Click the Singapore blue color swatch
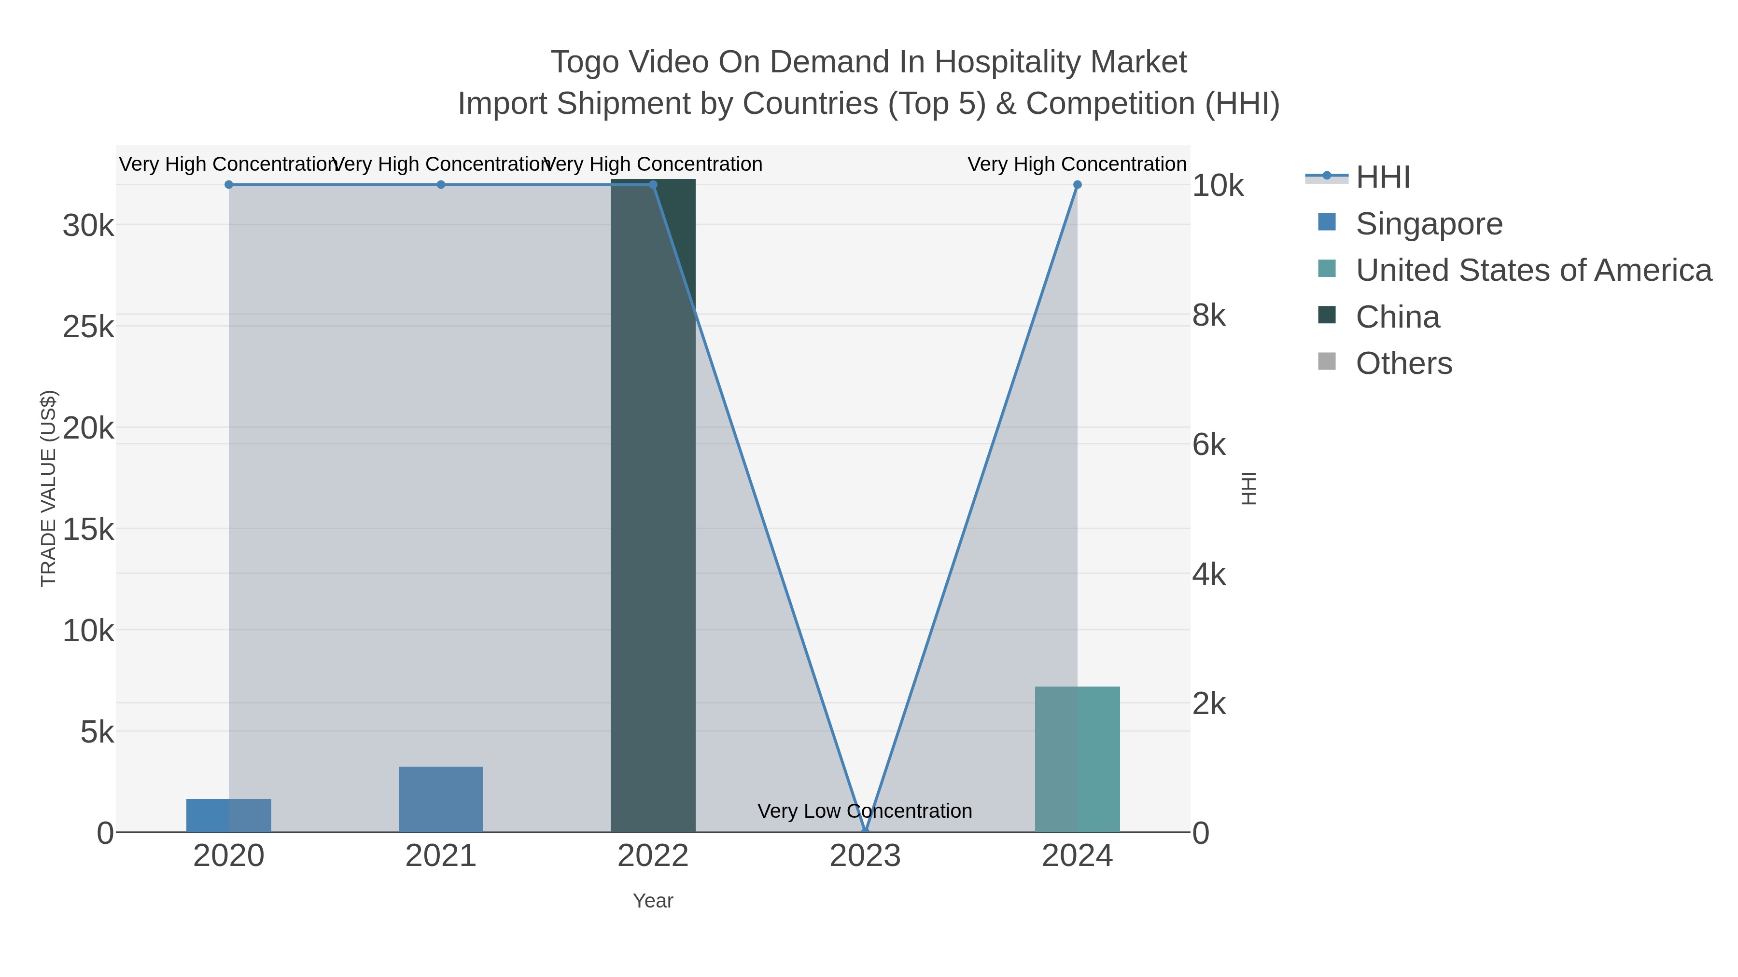Image resolution: width=1738 pixels, height=977 pixels. (x=1327, y=222)
